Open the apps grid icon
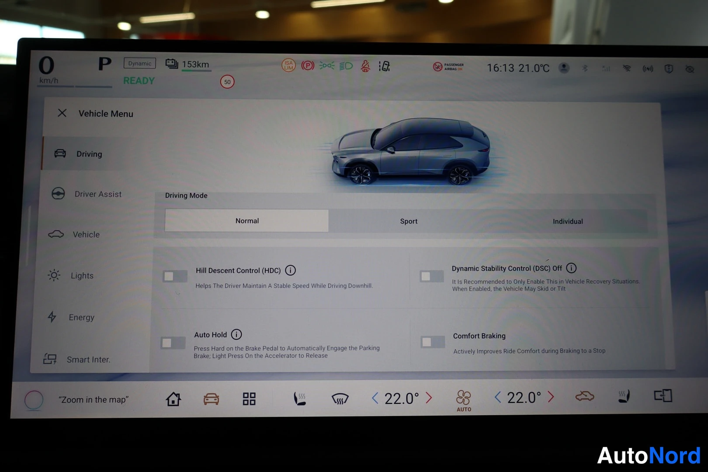The height and width of the screenshot is (472, 708). pyautogui.click(x=249, y=399)
